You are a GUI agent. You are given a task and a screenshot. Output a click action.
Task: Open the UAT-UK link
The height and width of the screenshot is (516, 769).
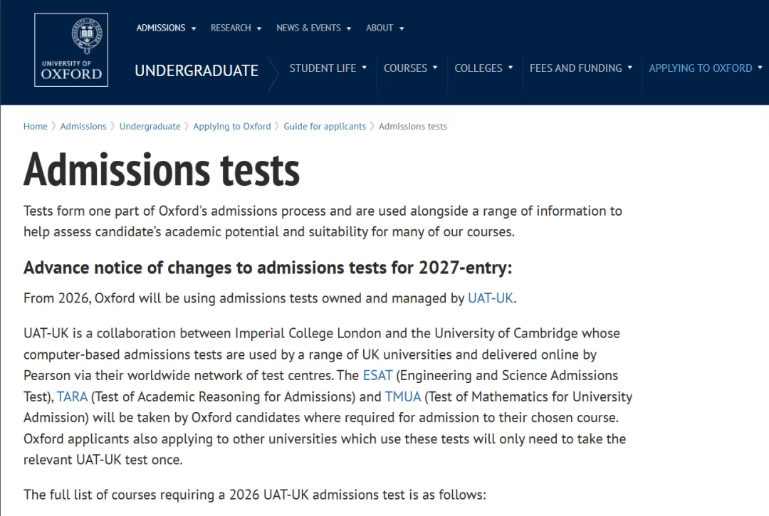(490, 298)
